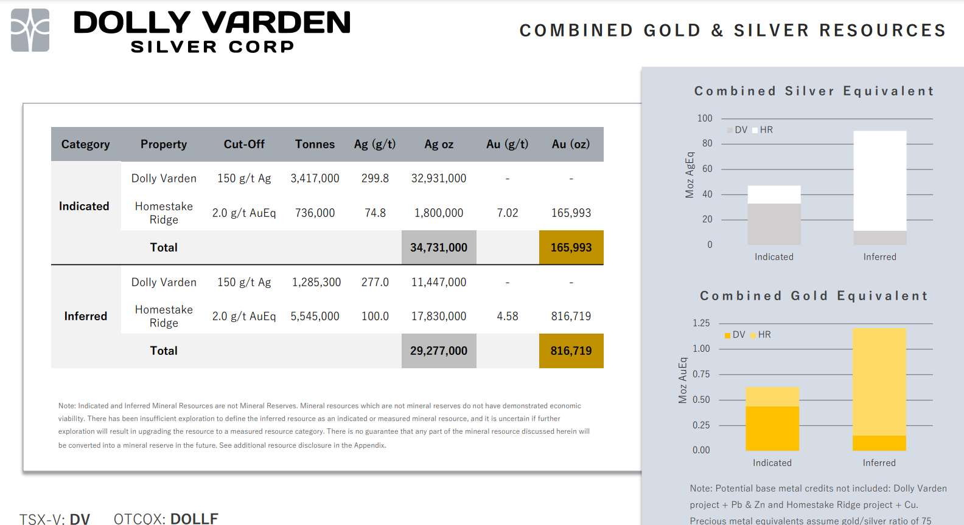Image resolution: width=964 pixels, height=525 pixels.
Task: Click the Total label in the Inferred section
Action: (164, 351)
